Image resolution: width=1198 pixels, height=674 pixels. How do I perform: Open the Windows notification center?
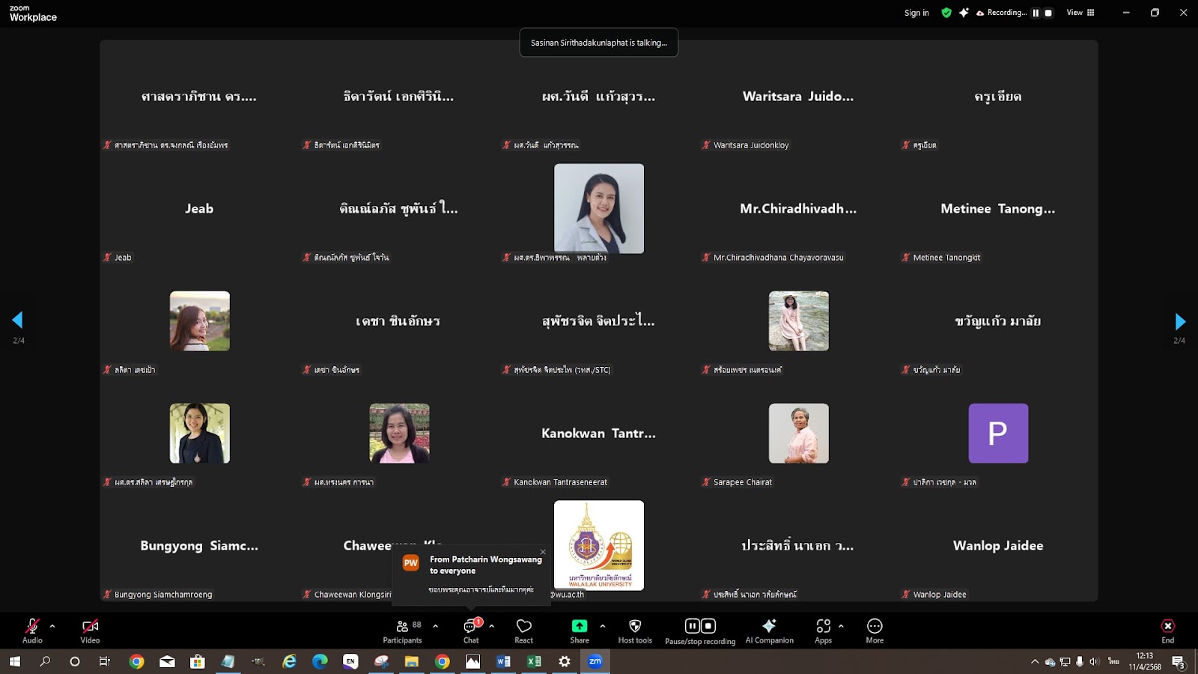1179,661
